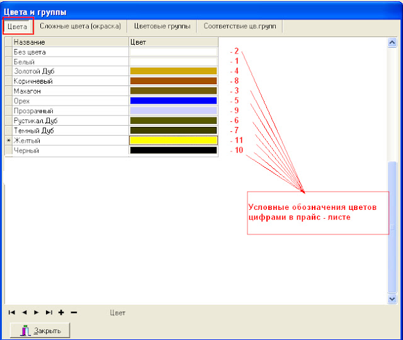Click the Желтый name cell
This screenshot has width=403, height=340.
71,140
